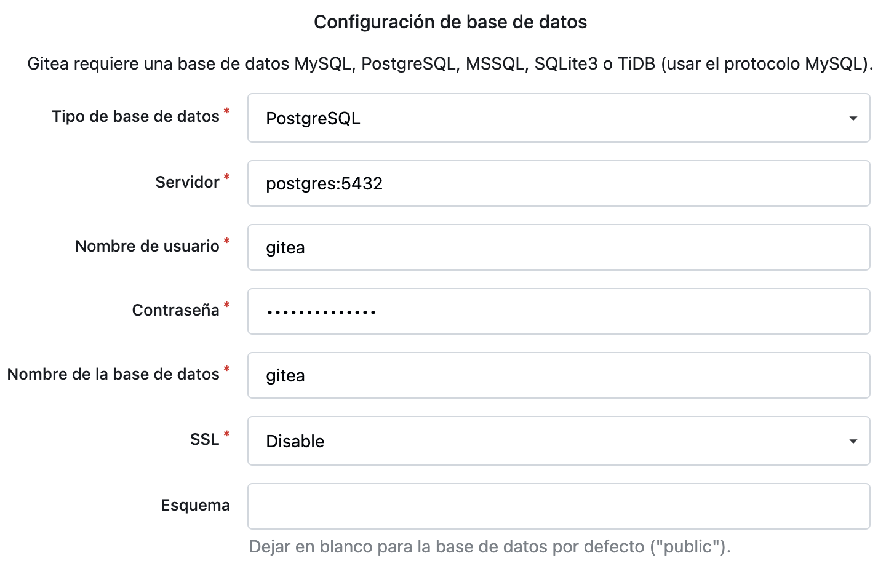The height and width of the screenshot is (566, 886).
Task: Focus the empty Esquema input field
Action: coord(557,506)
